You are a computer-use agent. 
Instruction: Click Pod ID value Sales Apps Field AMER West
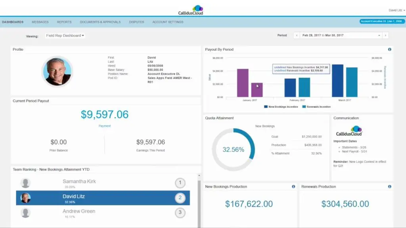[x=170, y=80]
